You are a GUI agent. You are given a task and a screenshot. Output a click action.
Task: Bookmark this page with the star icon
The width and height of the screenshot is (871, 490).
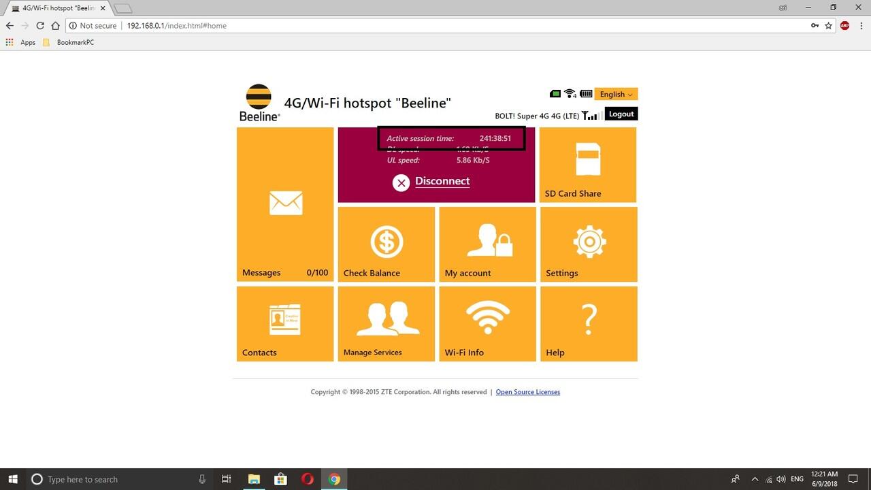point(828,26)
